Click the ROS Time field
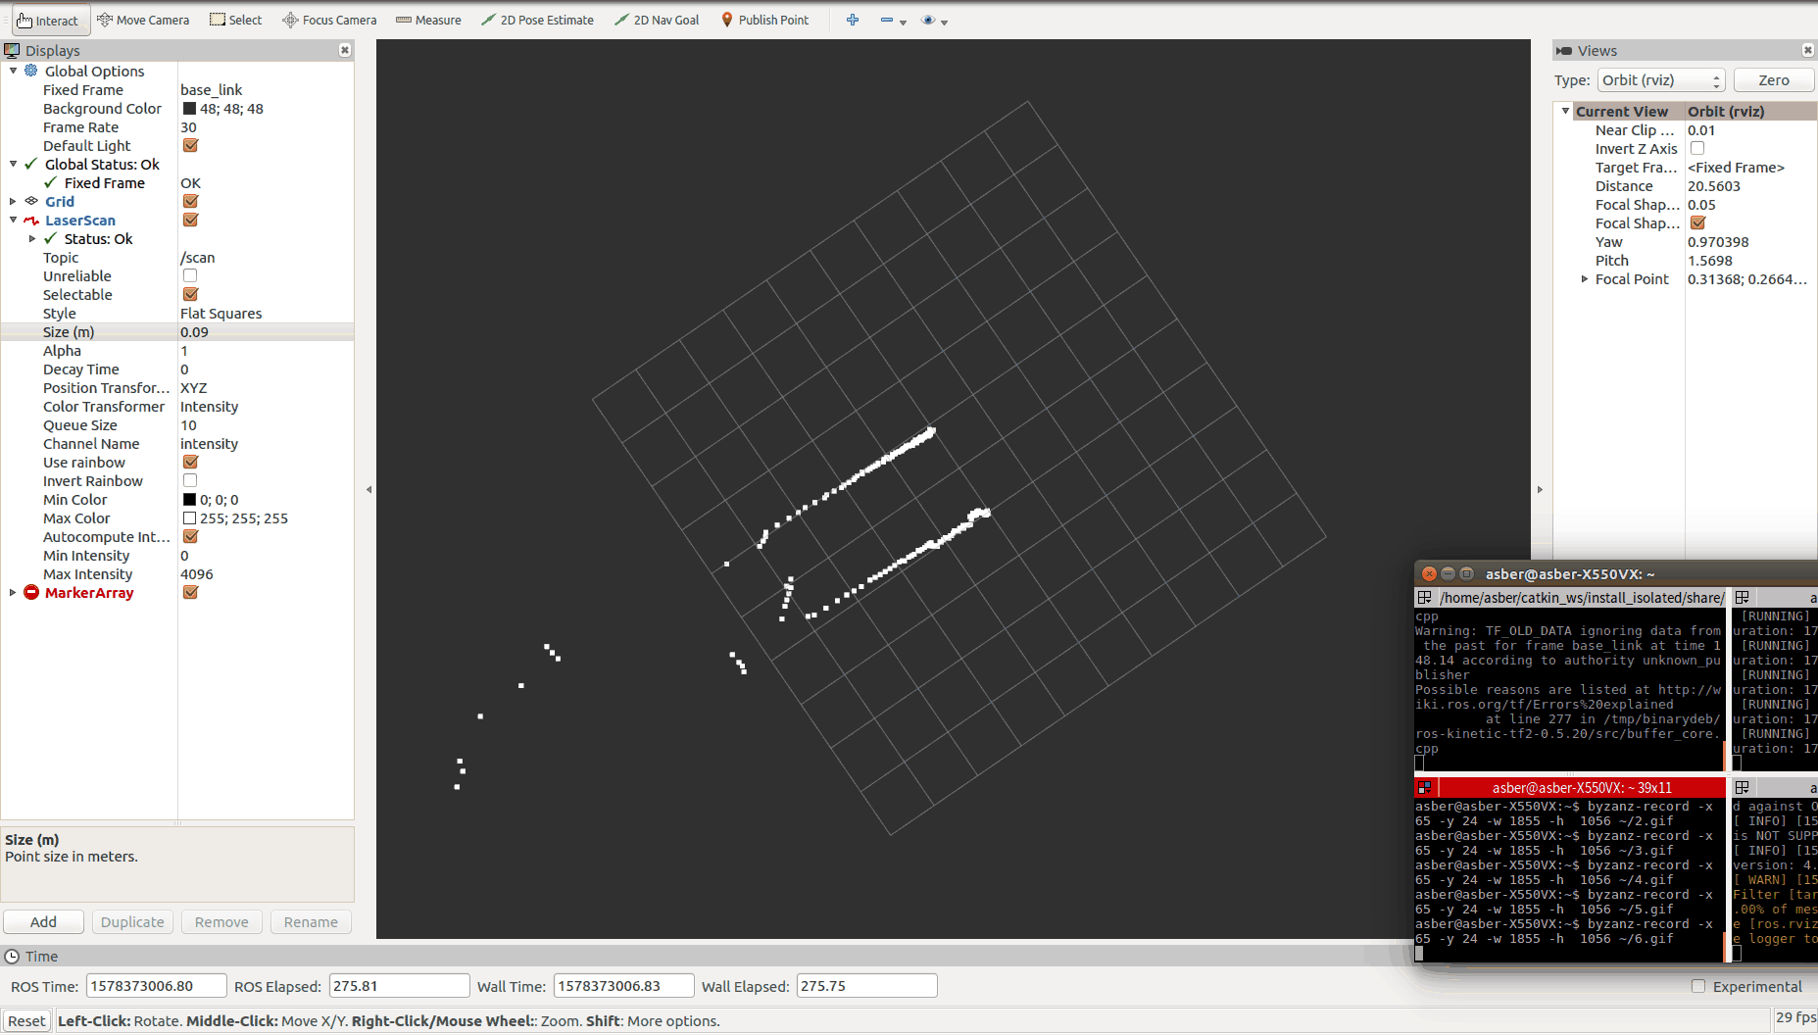1818x1035 pixels. [x=157, y=986]
